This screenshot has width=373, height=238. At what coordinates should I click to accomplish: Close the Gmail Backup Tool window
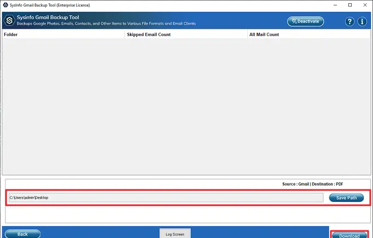point(365,5)
